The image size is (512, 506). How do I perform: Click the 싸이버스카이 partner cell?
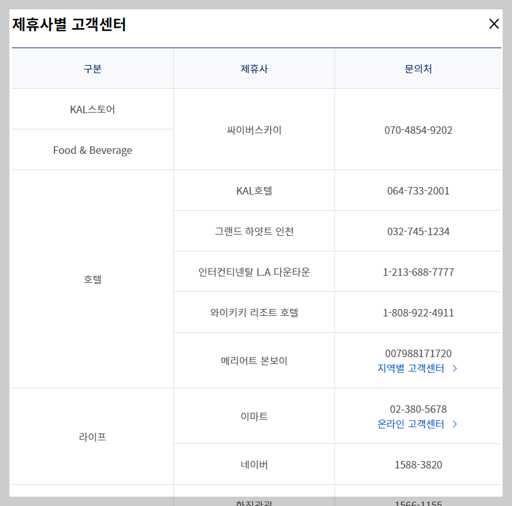point(254,129)
